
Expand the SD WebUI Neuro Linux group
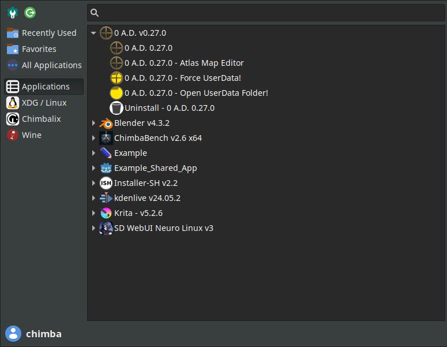pyautogui.click(x=93, y=228)
